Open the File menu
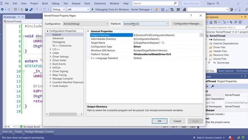The height and width of the screenshot is (140, 248). [7, 3]
